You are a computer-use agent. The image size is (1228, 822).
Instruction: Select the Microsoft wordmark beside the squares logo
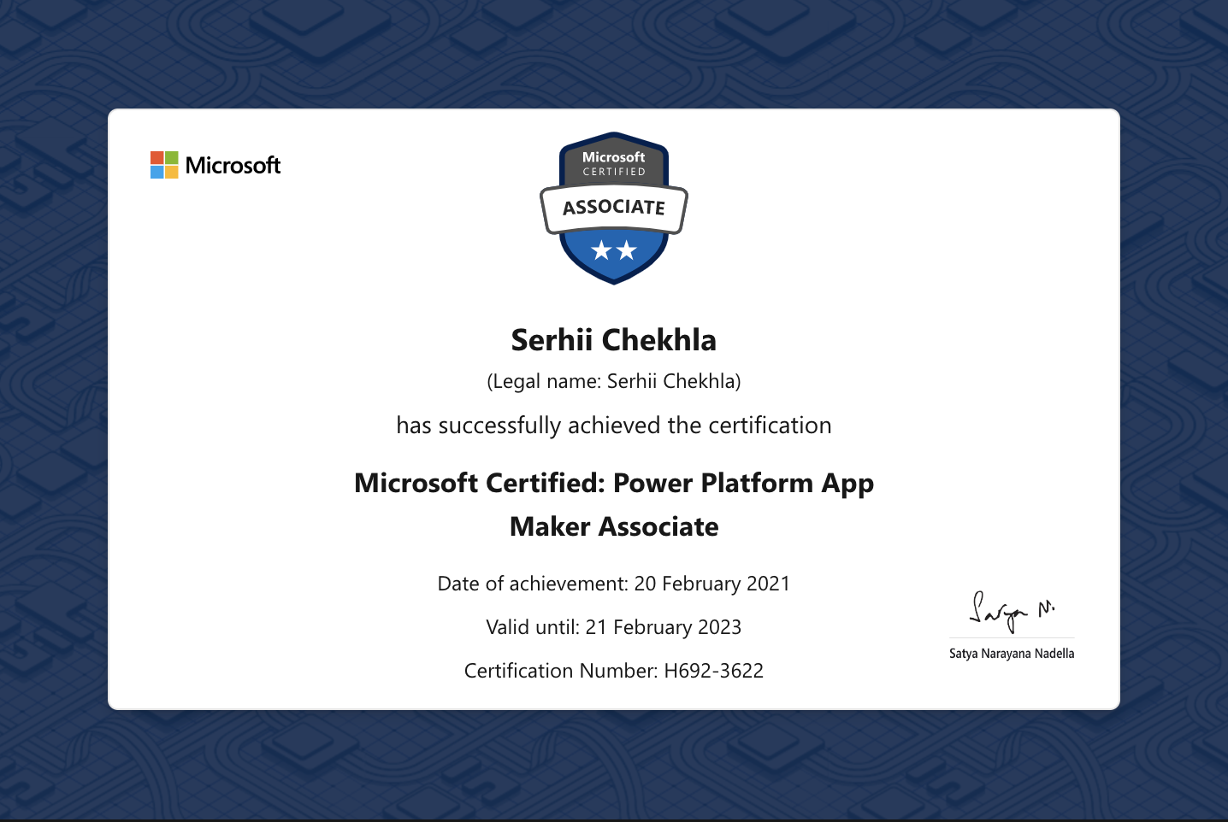[233, 165]
